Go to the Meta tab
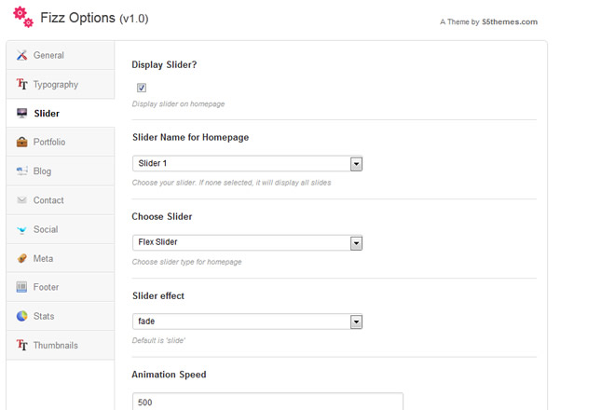601x410 pixels. coord(61,258)
